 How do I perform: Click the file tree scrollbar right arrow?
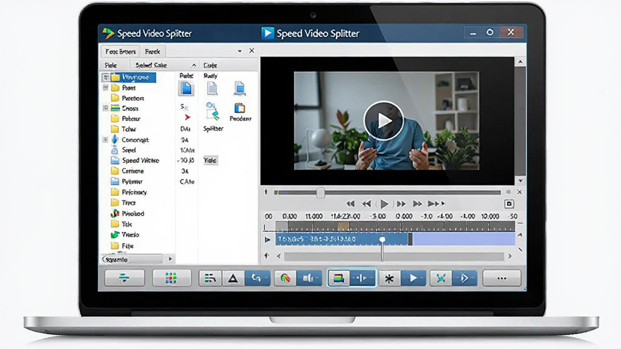(170, 259)
